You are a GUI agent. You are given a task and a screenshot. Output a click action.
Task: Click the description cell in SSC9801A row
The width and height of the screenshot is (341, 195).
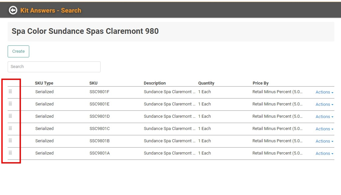[170, 153]
